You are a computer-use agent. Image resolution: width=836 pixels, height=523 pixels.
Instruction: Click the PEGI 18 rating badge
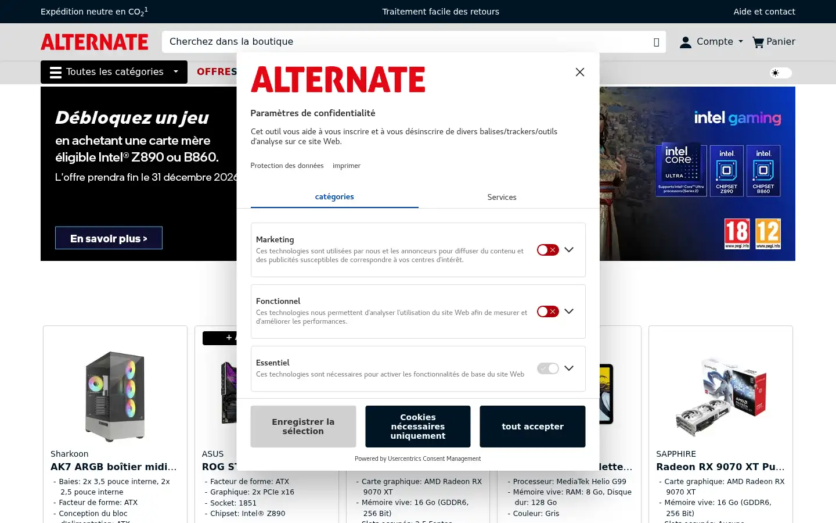click(x=737, y=234)
